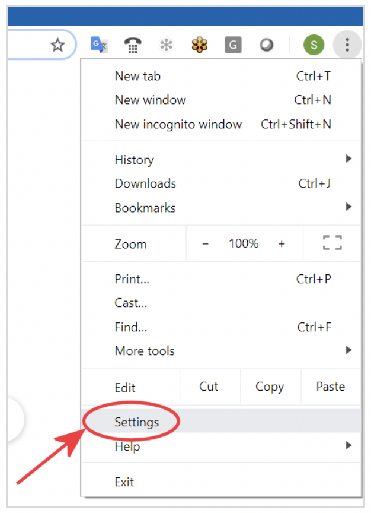
Task: Click the bookmark star icon
Action: coord(58,45)
